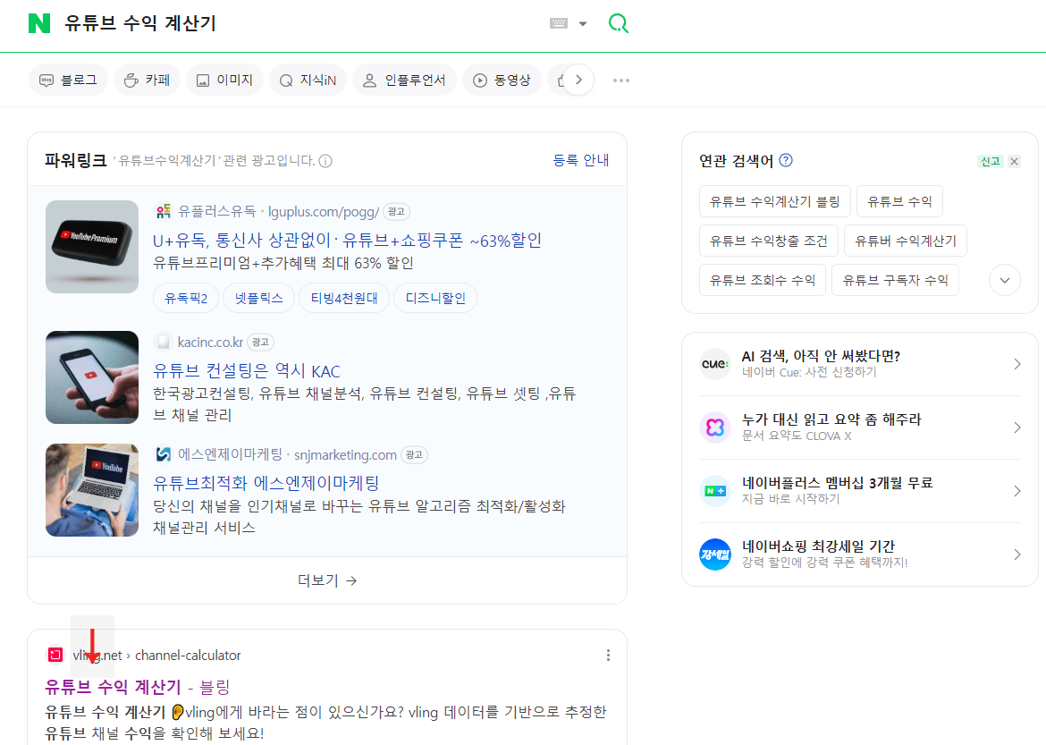Image resolution: width=1046 pixels, height=745 pixels.
Task: Click the 유독픽2 sublink chip
Action: [186, 298]
